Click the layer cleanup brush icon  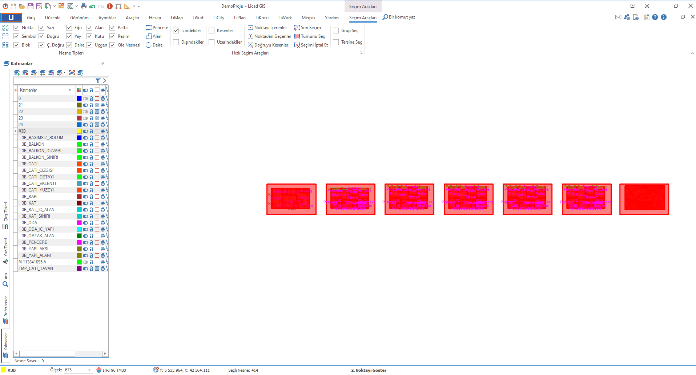pos(34,73)
